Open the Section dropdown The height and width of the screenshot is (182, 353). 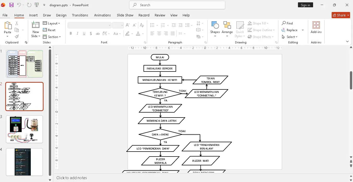click(52, 37)
